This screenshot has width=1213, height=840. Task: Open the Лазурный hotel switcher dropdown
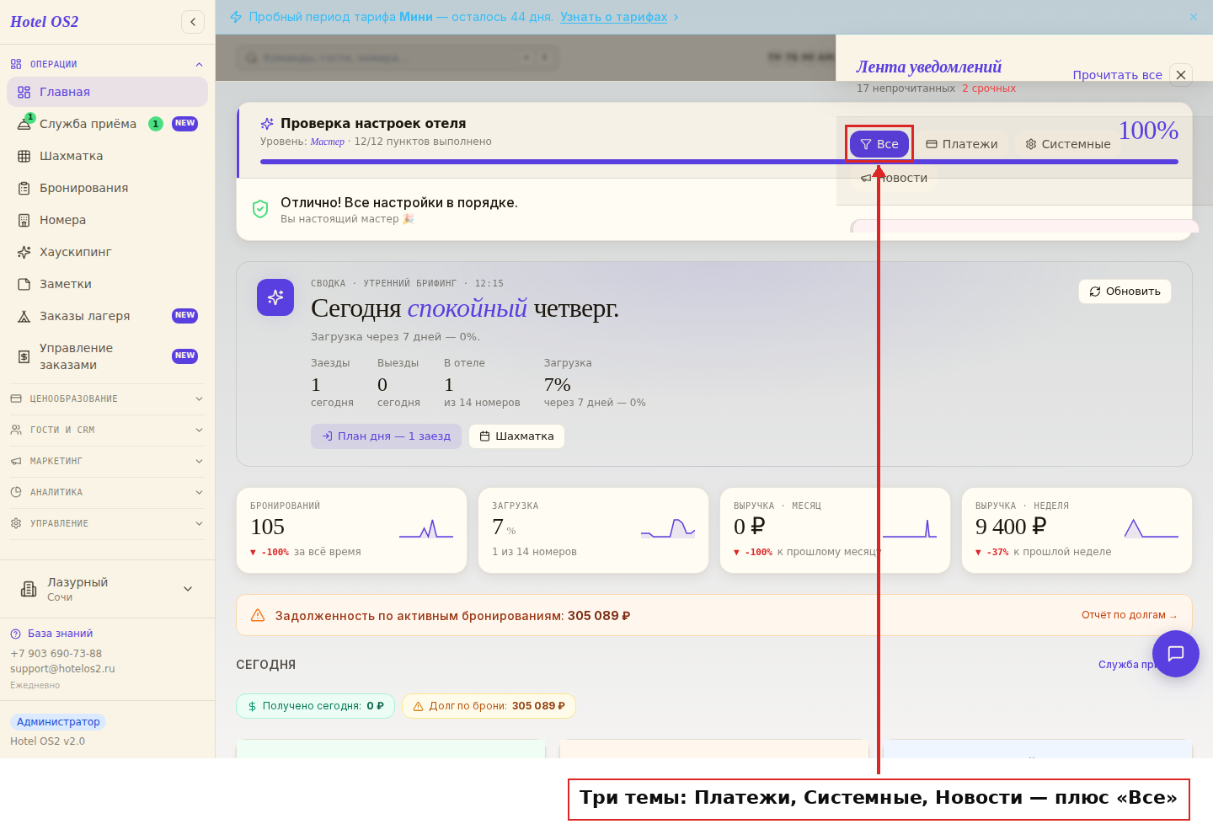point(107,589)
